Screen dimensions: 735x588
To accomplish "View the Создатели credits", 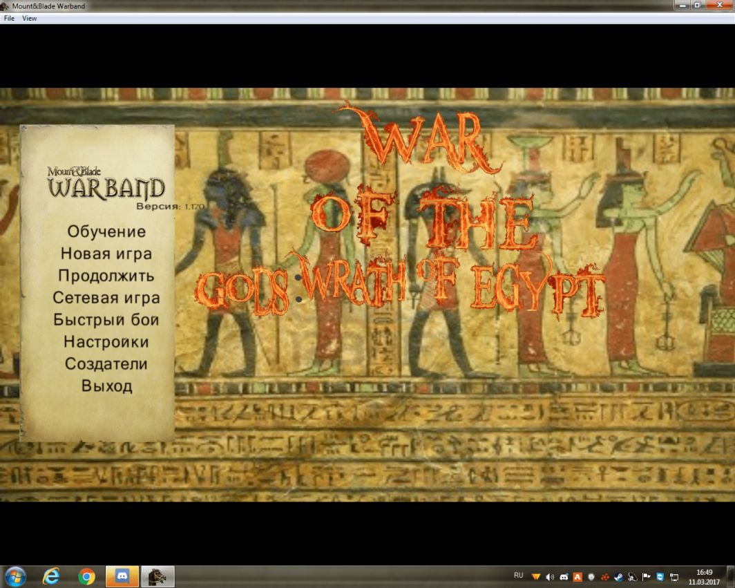I will pos(106,364).
